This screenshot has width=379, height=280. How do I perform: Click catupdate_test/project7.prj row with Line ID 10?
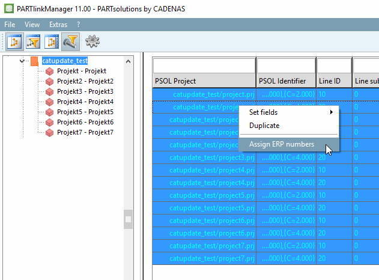pos(265,246)
